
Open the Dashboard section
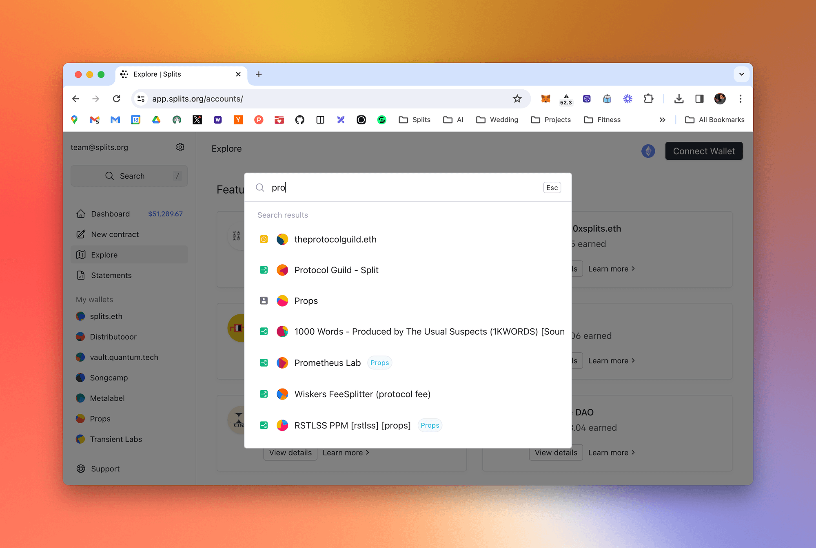point(110,214)
